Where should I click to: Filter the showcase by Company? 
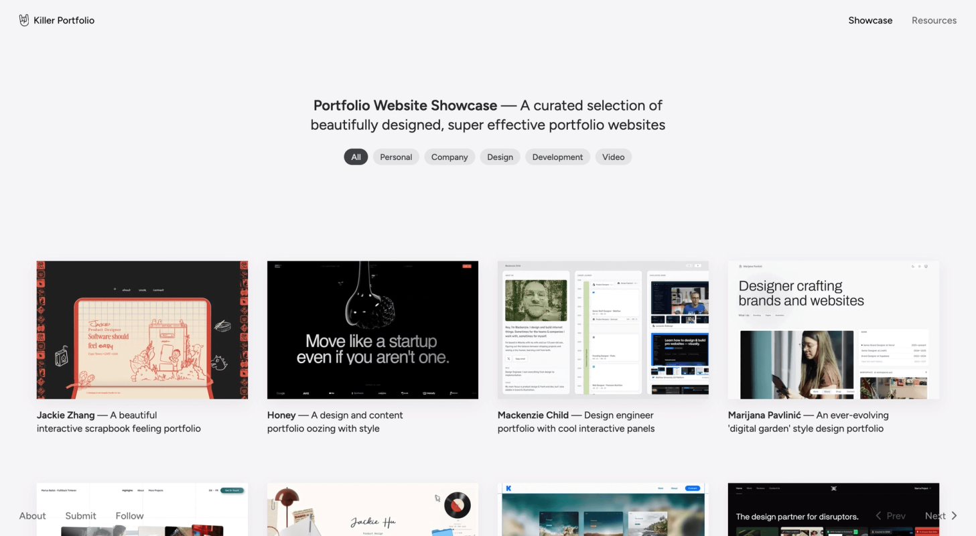449,157
